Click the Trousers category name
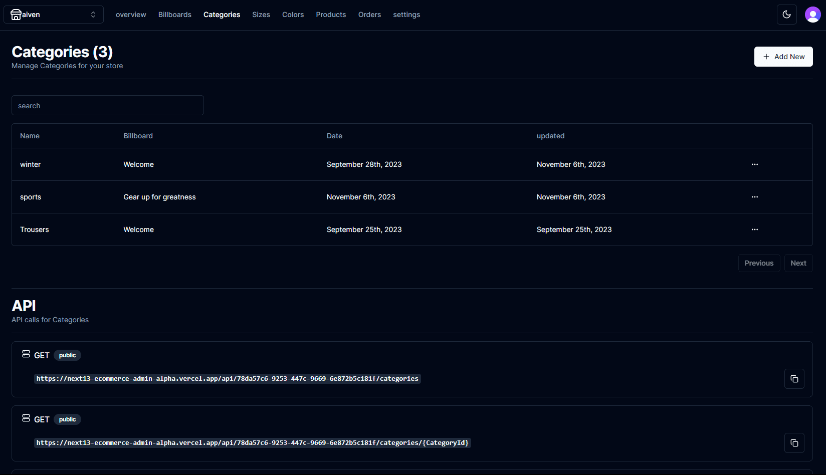826x475 pixels. [35, 229]
